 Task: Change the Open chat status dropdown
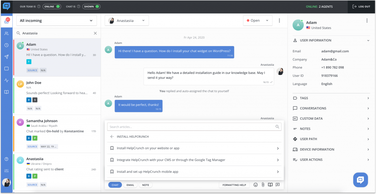(257, 21)
